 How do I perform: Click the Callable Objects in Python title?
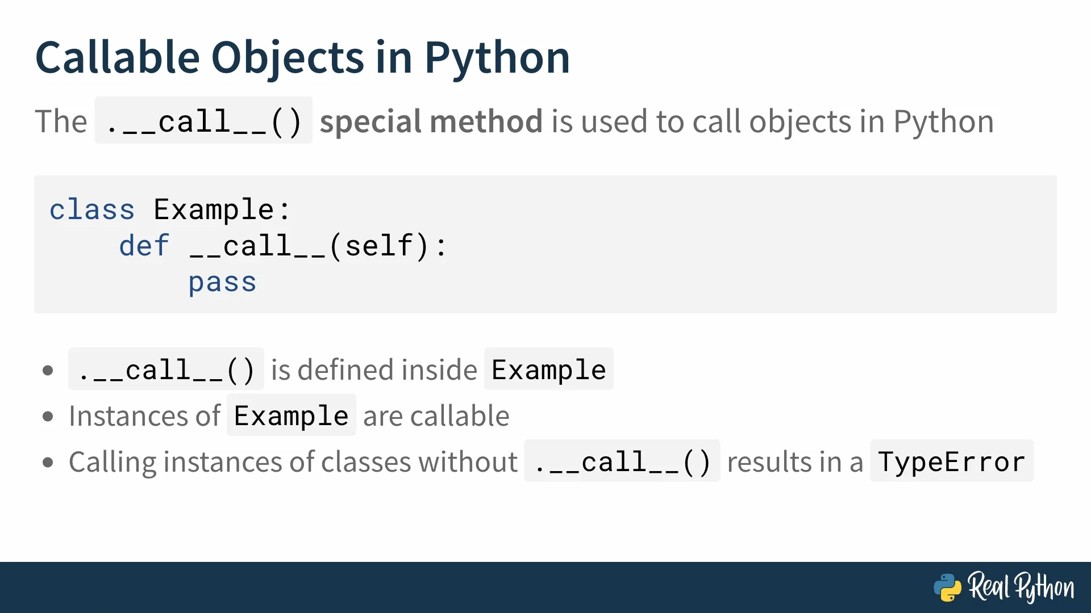[302, 57]
